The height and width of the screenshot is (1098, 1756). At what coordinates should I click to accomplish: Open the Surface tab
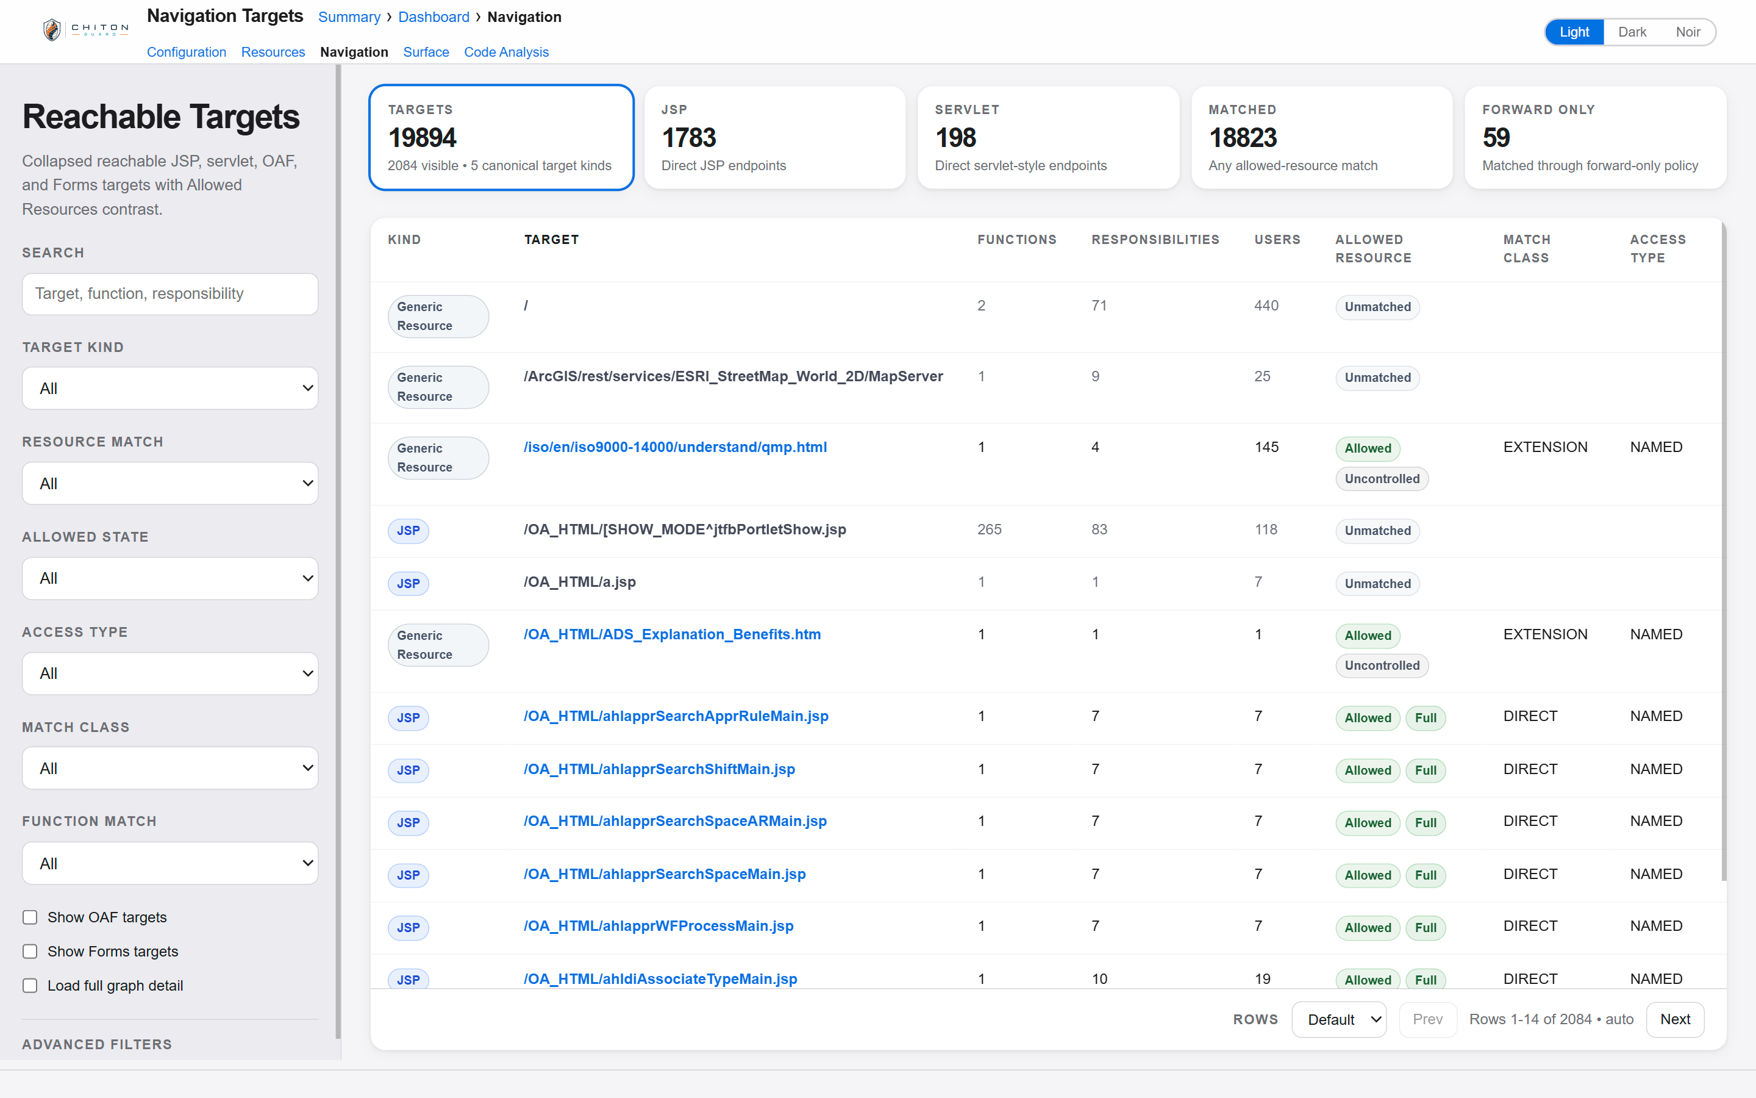tap(426, 52)
